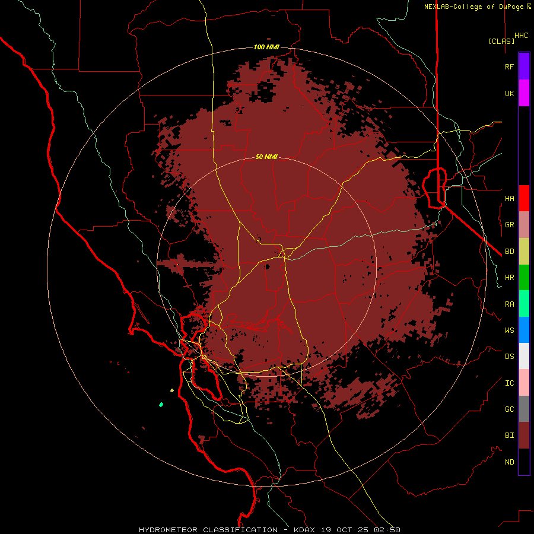Click the BD yellow legend swatch
The height and width of the screenshot is (534, 534).
pos(524,251)
